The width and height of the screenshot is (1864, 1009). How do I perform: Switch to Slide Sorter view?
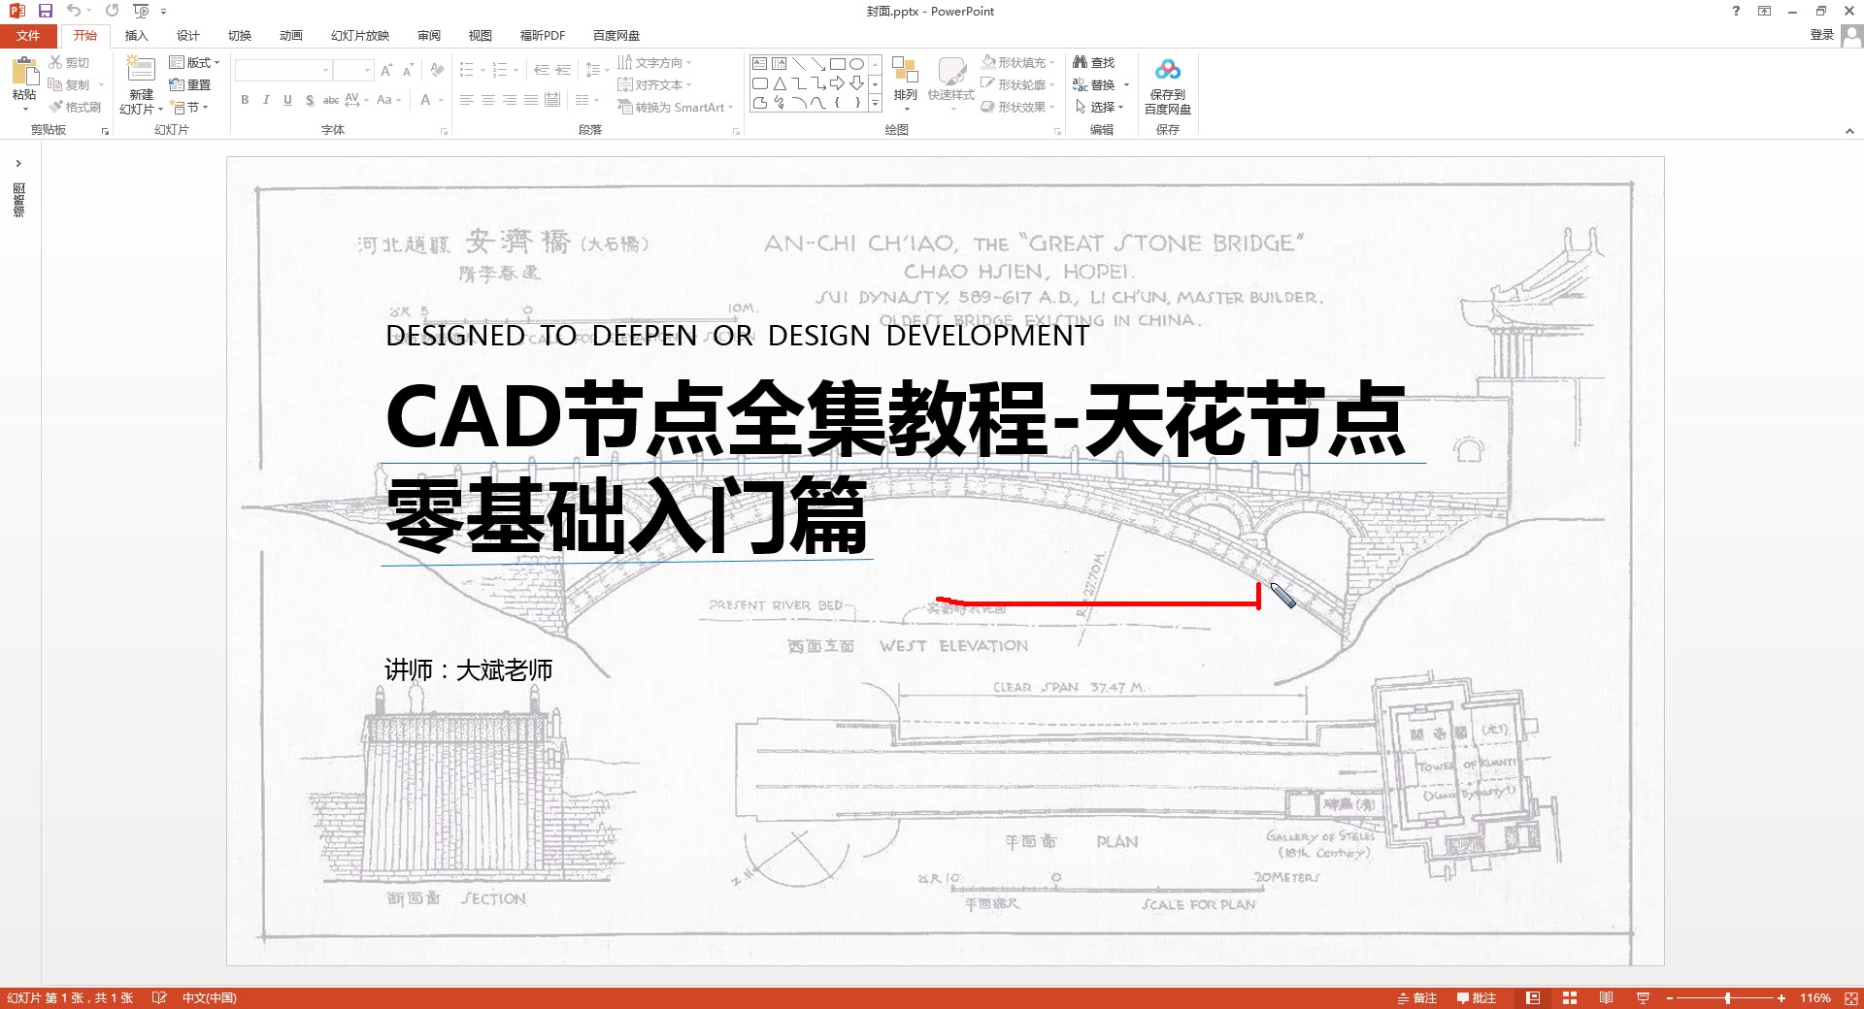[x=1570, y=997]
